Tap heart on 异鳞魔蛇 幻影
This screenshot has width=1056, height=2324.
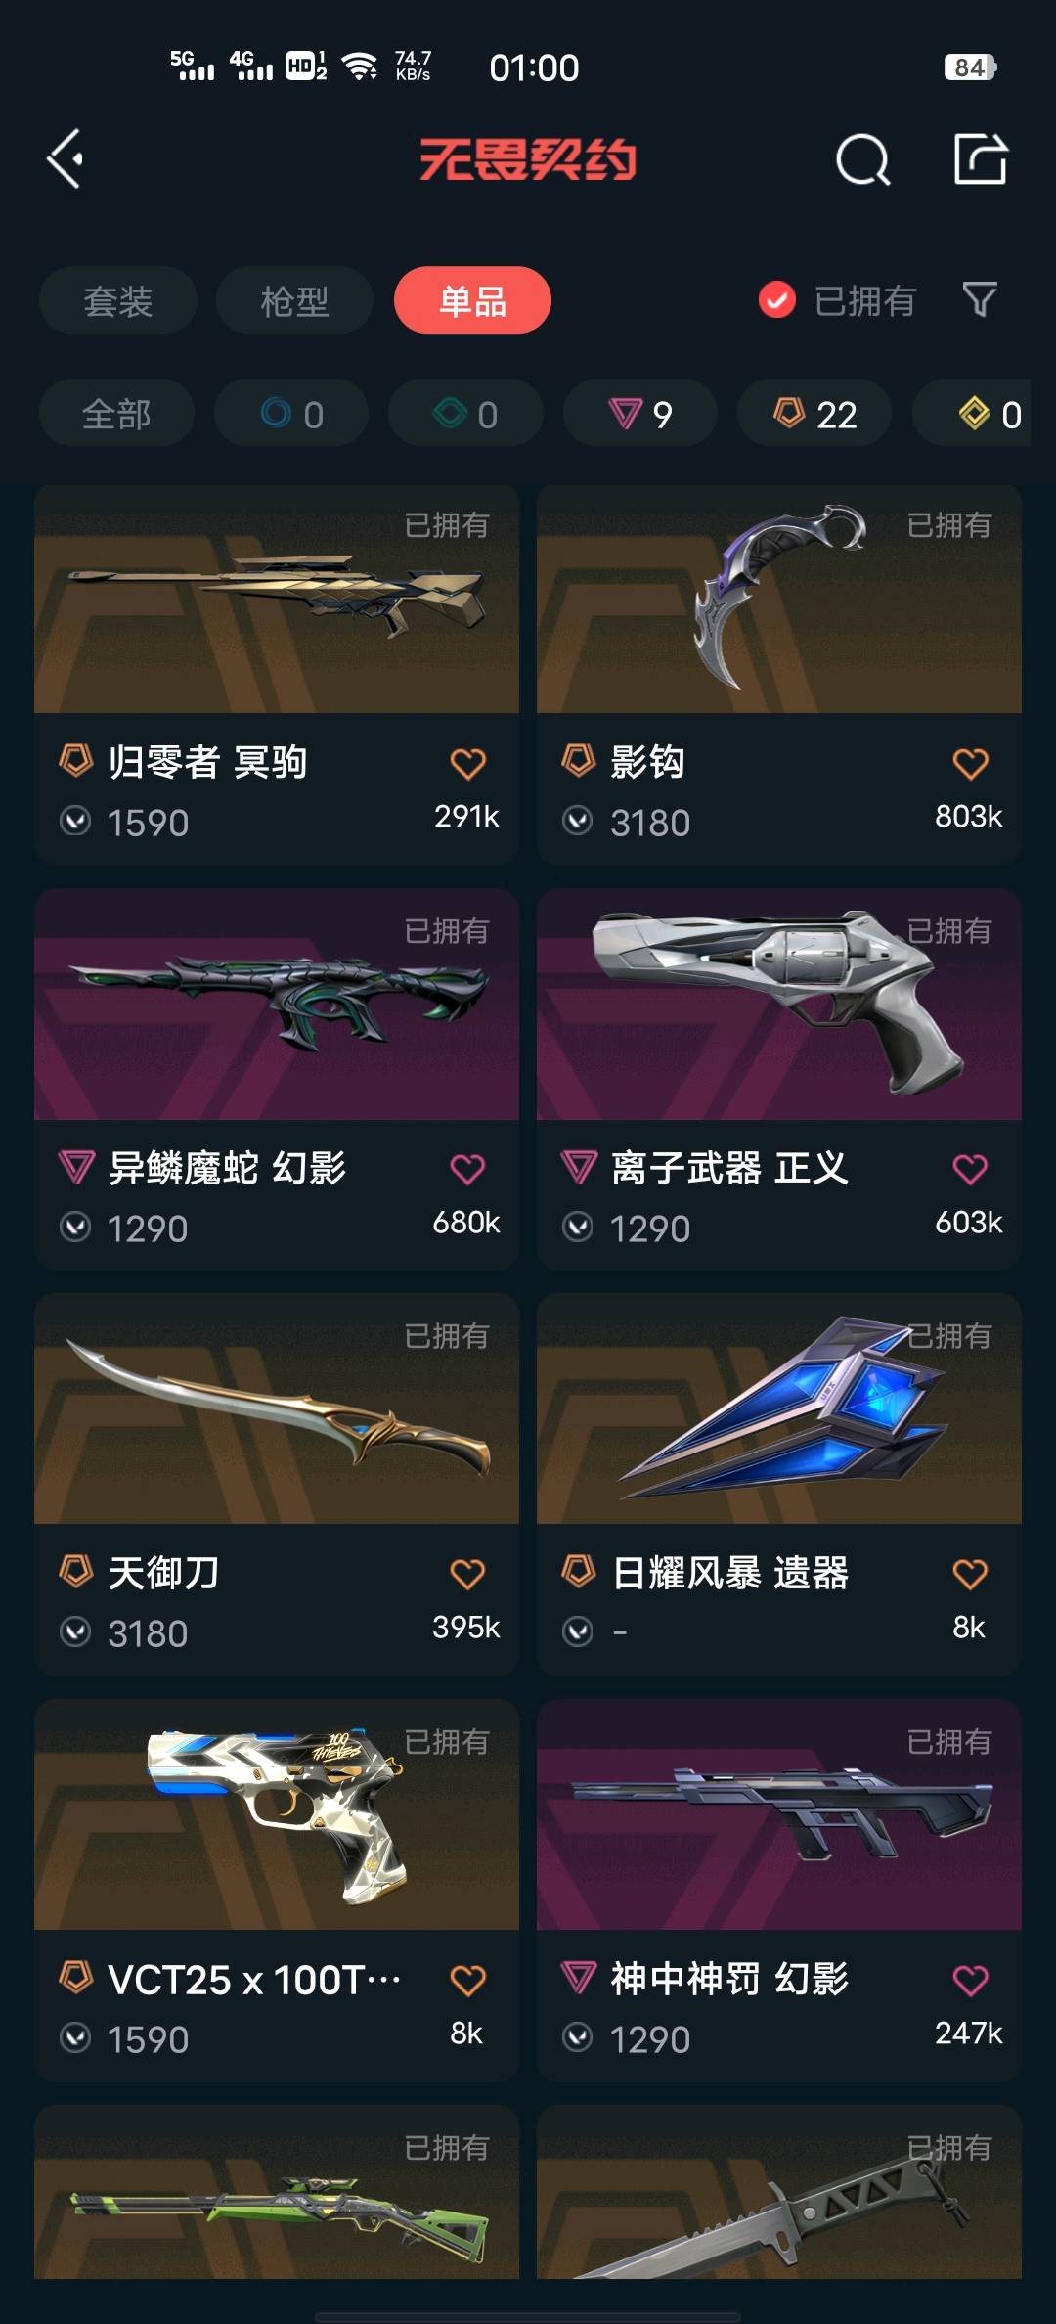[467, 1169]
